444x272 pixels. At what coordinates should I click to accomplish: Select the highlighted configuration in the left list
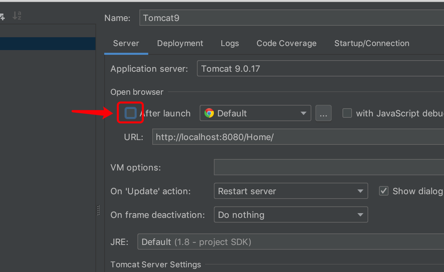click(x=48, y=44)
